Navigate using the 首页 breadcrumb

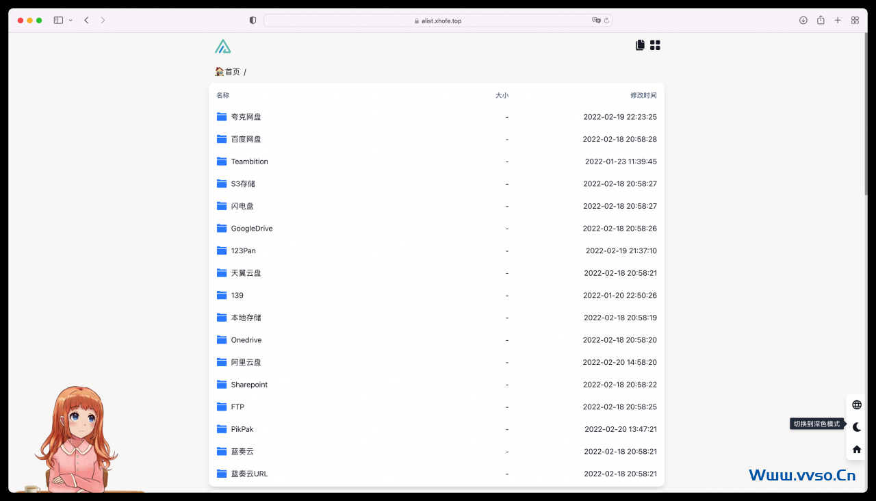(231, 71)
